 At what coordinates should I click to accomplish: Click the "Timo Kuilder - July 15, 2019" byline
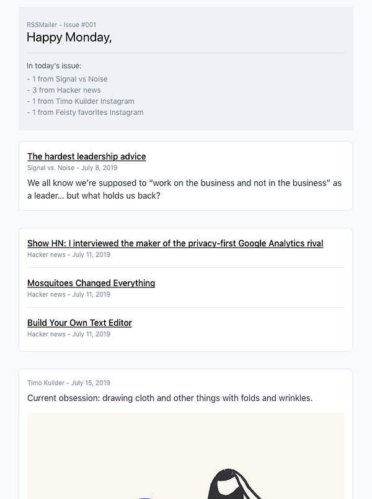point(68,383)
